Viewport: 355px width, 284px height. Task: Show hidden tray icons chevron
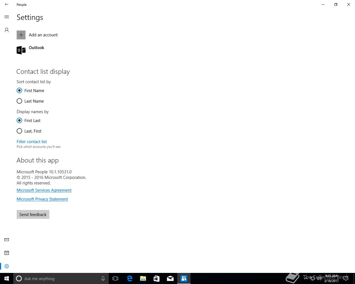(306, 278)
